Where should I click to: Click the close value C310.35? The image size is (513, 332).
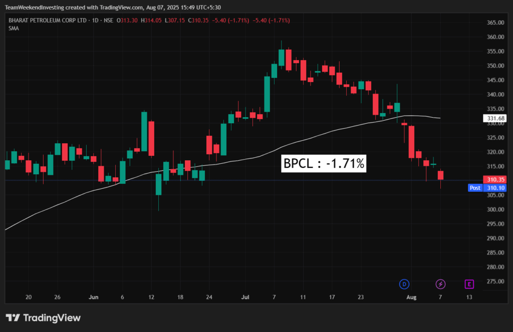pyautogui.click(x=198, y=20)
